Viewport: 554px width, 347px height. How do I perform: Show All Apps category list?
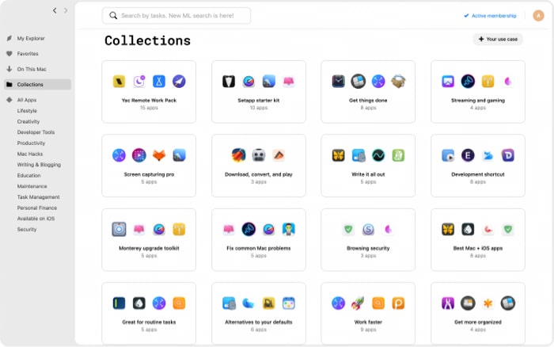26,100
